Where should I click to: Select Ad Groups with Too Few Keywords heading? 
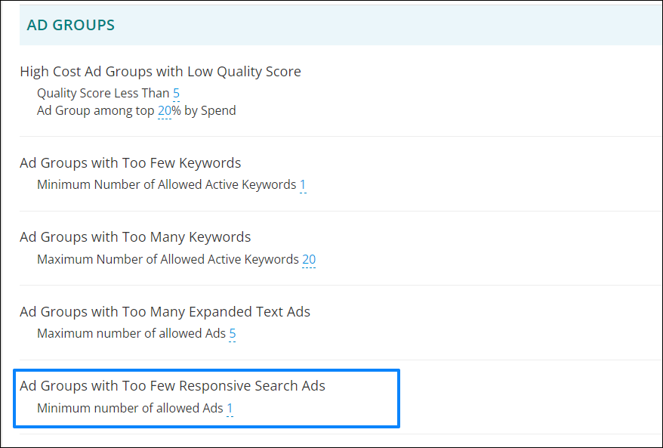[x=130, y=163]
